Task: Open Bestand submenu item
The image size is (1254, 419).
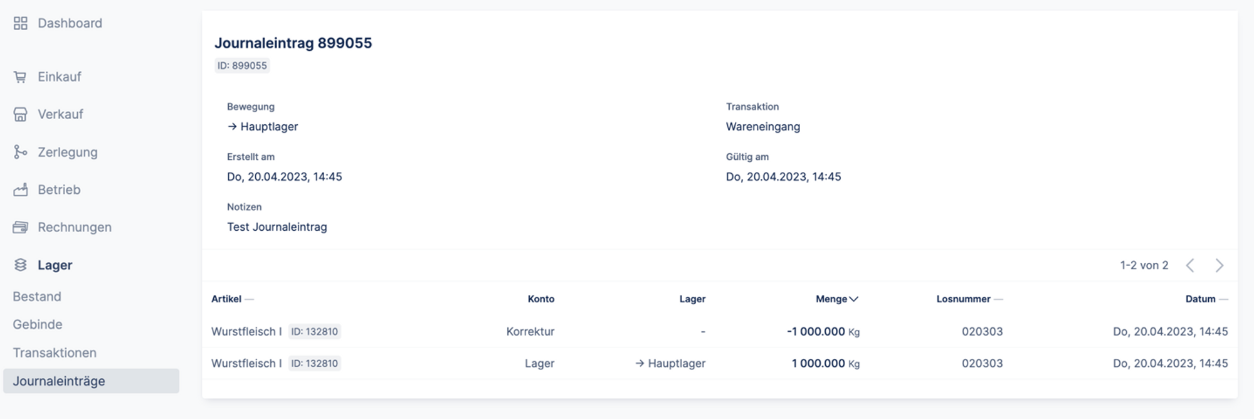Action: coord(37,297)
